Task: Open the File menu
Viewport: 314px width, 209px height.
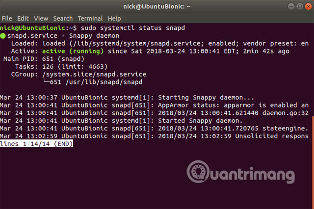Action: click(7, 19)
